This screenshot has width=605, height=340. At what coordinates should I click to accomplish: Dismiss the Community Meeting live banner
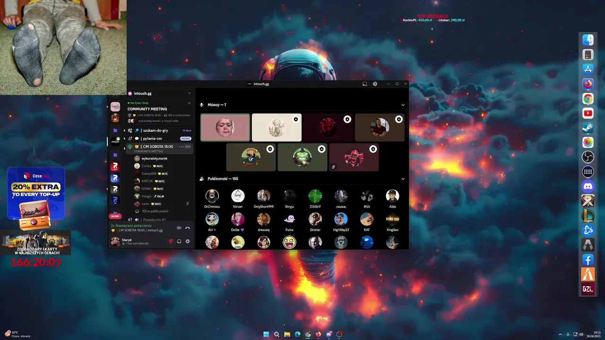[x=189, y=102]
